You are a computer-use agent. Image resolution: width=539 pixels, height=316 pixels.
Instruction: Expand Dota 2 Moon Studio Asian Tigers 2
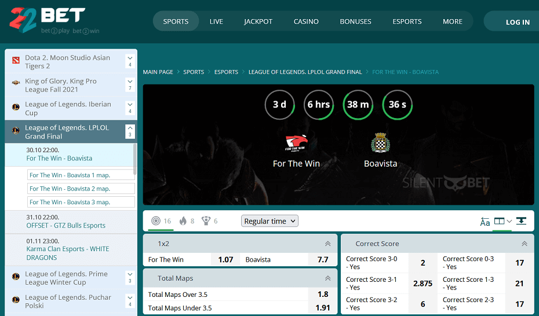coord(130,61)
